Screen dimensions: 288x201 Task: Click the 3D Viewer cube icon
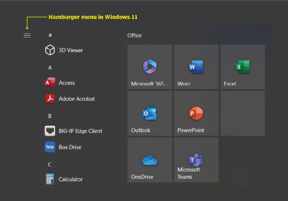[50, 50]
